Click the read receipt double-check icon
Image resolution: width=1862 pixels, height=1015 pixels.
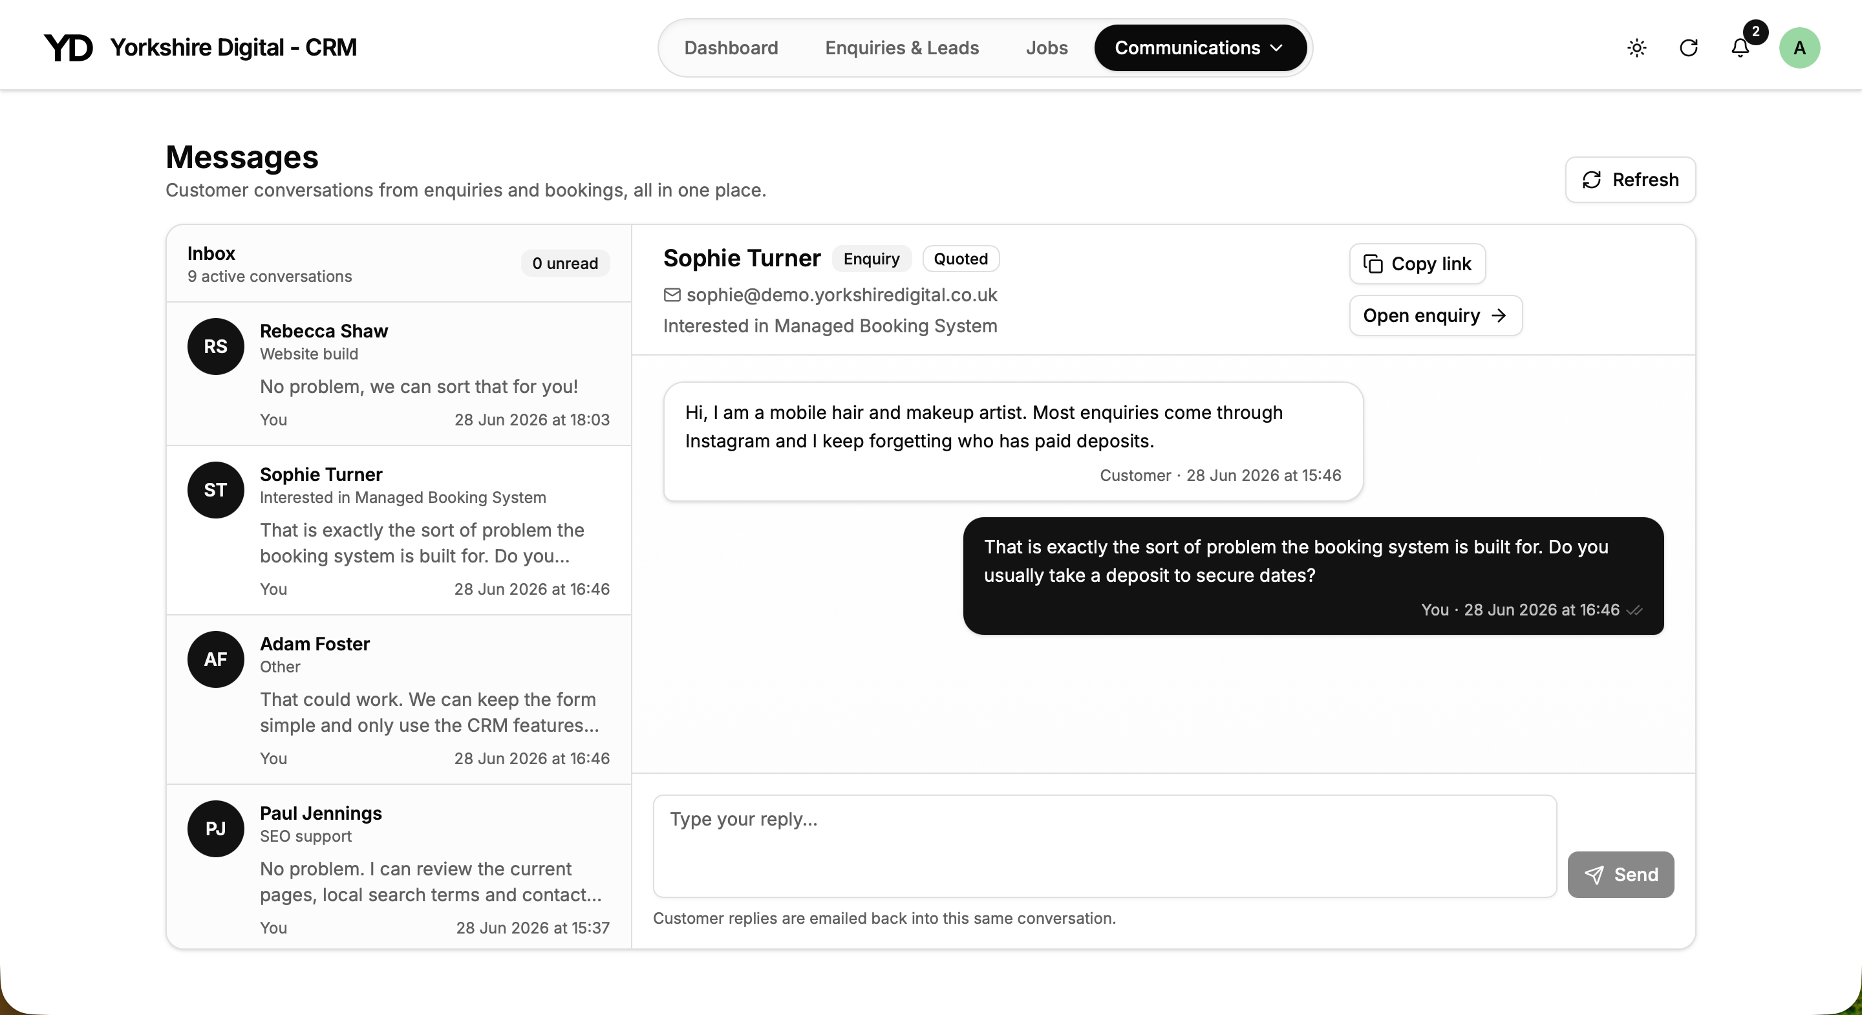click(1634, 610)
